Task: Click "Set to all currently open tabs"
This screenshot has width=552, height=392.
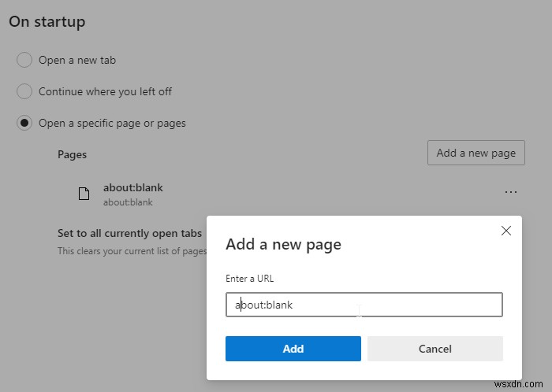Action: click(129, 234)
